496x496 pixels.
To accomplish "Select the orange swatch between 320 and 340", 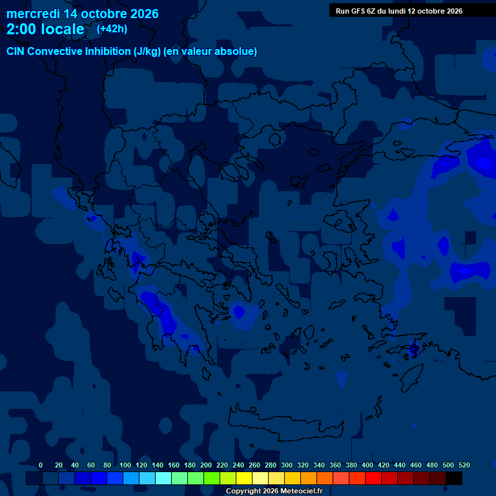I will point(309,479).
